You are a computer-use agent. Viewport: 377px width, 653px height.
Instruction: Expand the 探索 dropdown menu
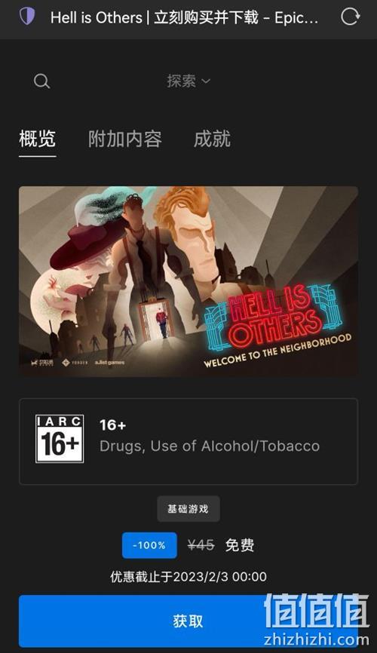(188, 81)
